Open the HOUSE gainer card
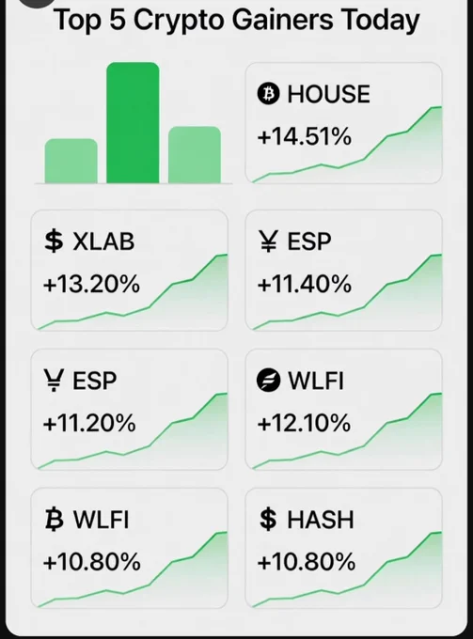The width and height of the screenshot is (473, 639). pyautogui.click(x=344, y=123)
